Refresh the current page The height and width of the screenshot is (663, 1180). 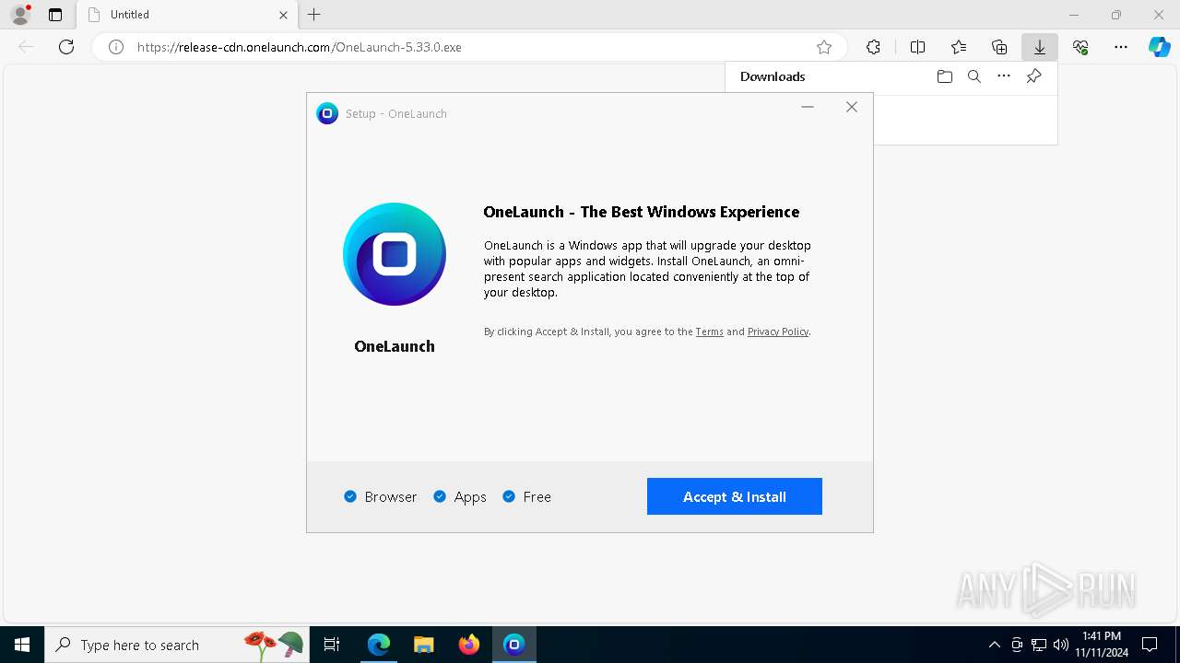tap(66, 47)
